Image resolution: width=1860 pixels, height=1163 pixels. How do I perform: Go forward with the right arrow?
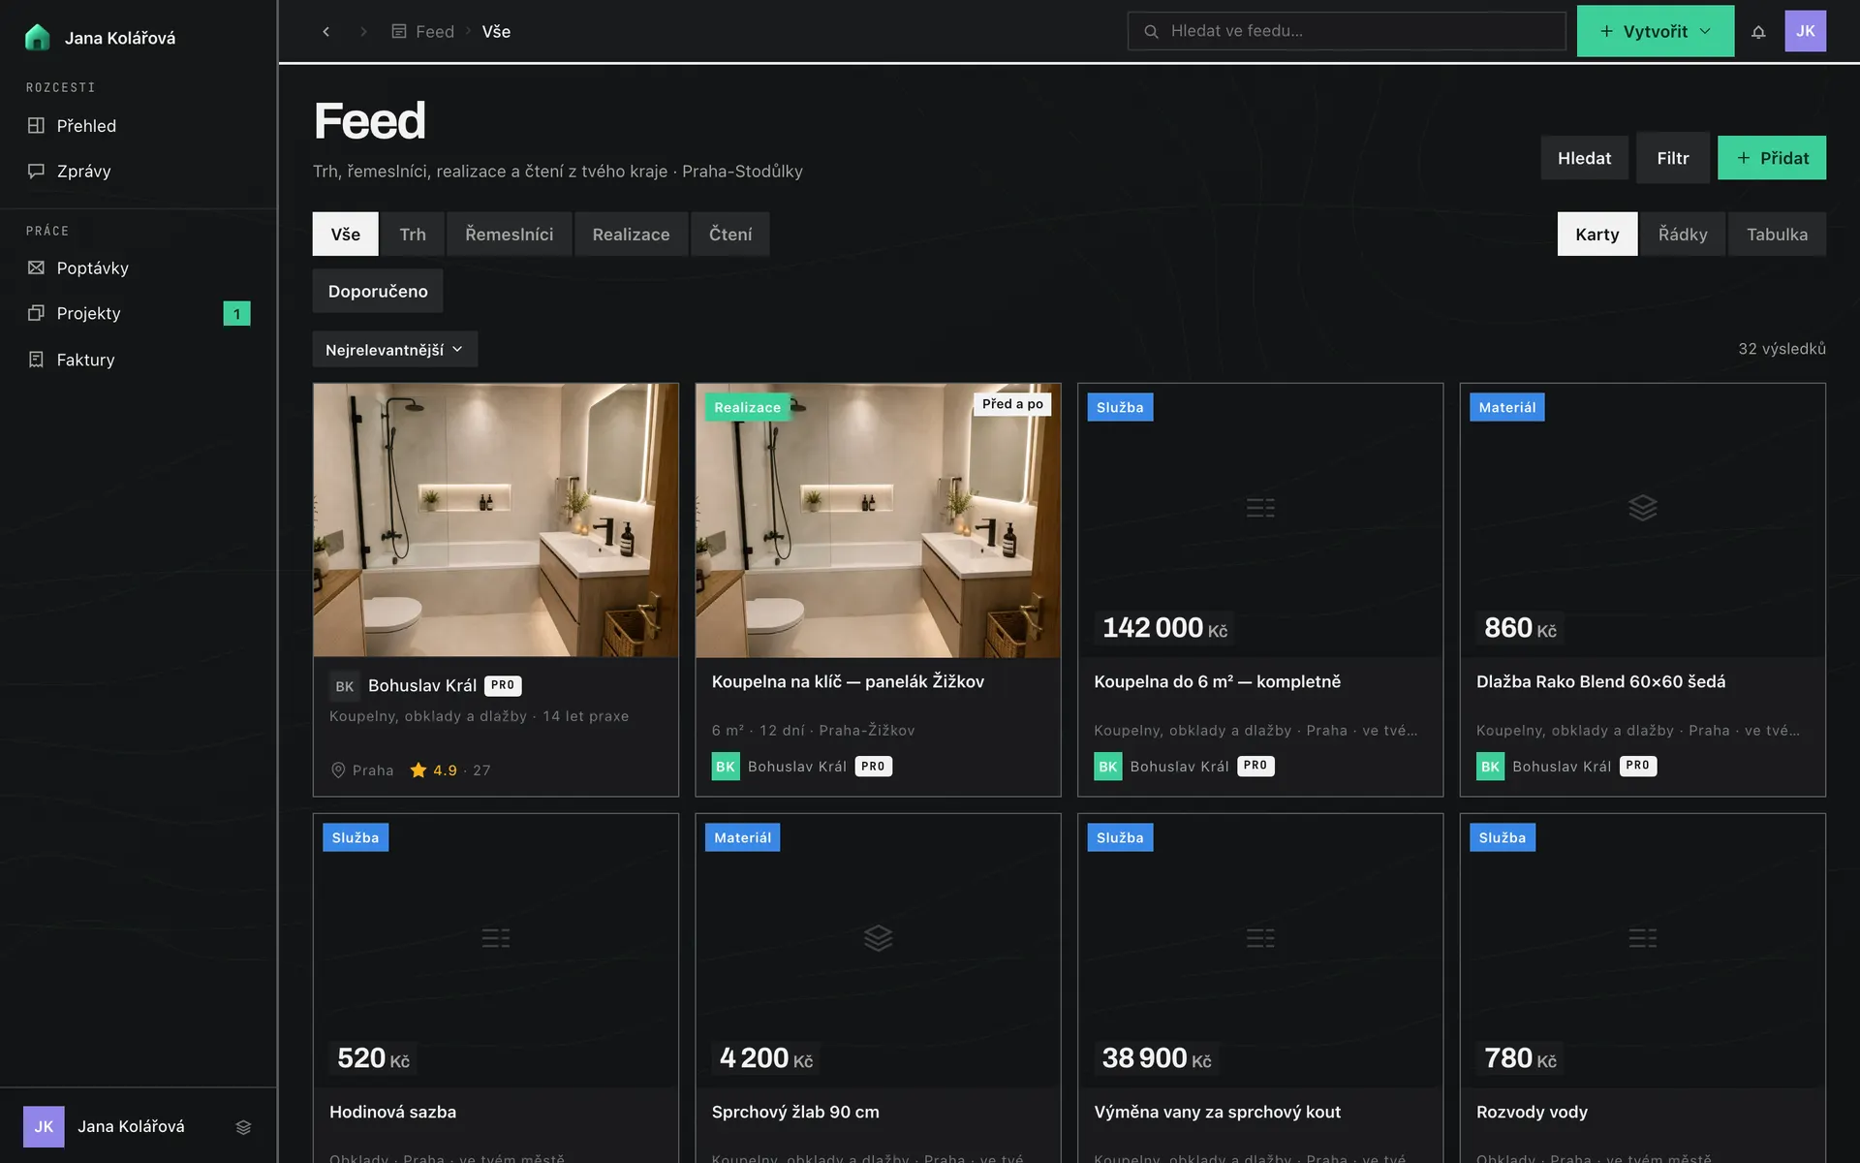coord(363,31)
